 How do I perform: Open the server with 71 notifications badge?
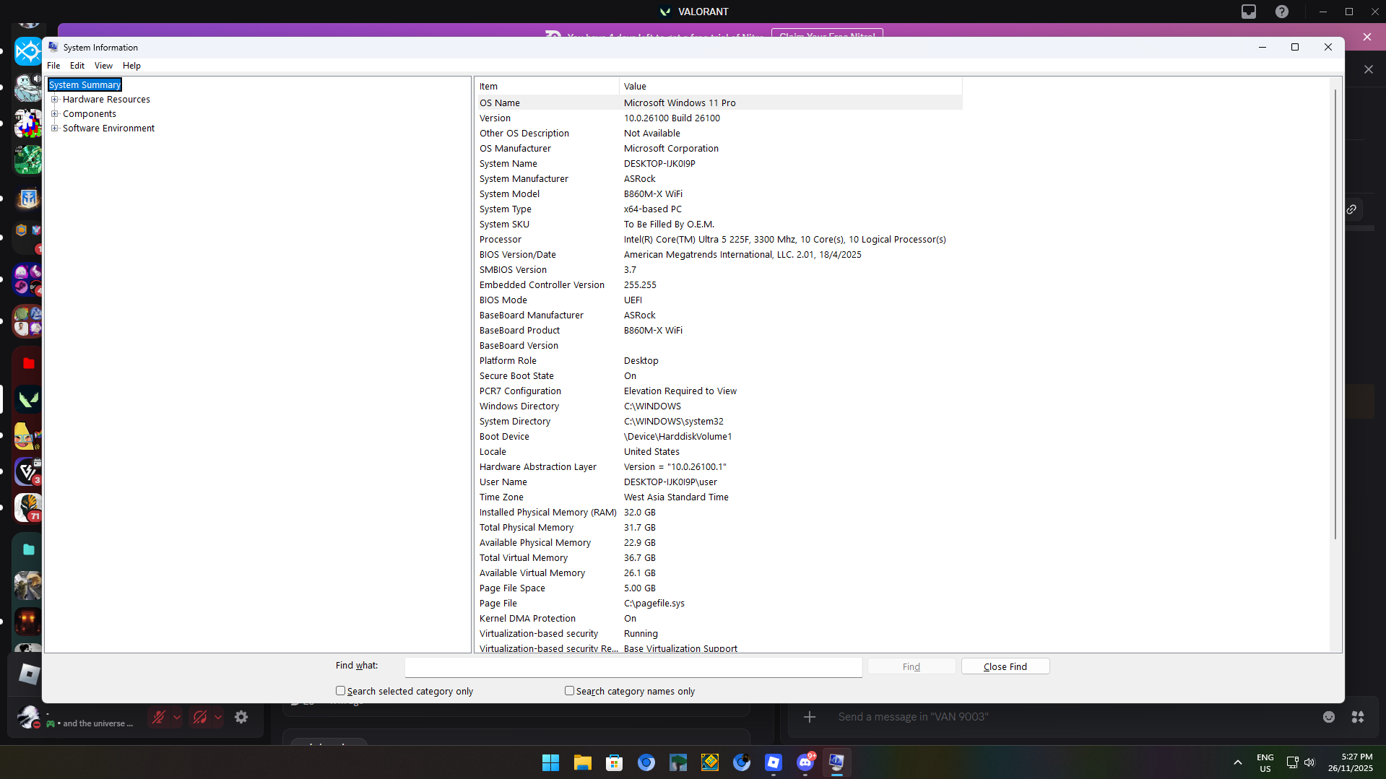(28, 508)
